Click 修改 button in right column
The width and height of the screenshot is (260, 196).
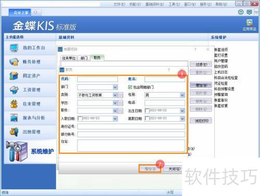201,93
